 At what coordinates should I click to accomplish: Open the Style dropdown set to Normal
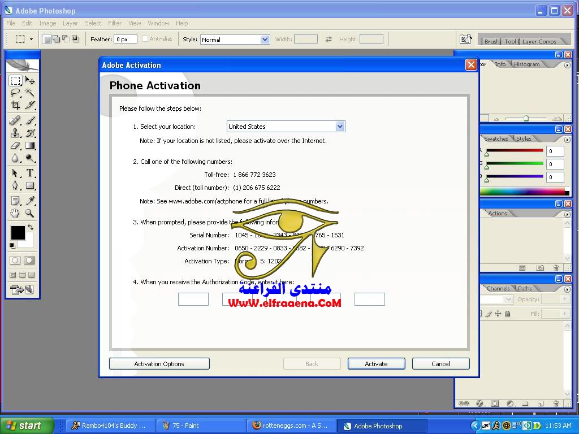click(235, 40)
